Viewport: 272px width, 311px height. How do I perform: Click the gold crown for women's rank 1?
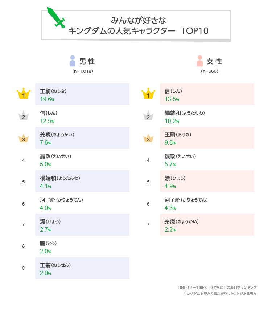tap(148, 93)
